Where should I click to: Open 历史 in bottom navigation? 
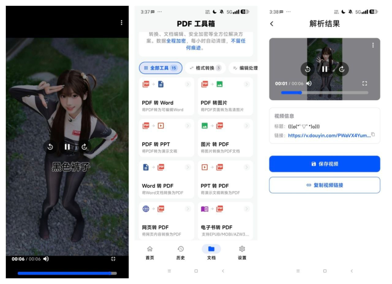coord(180,253)
